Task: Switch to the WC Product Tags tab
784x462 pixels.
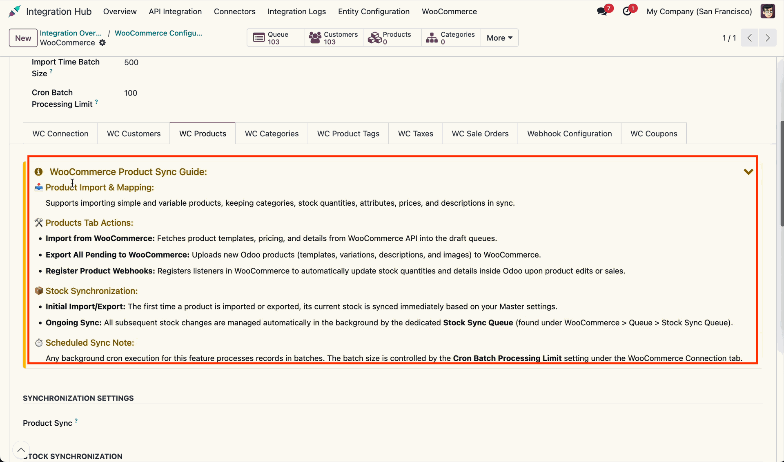Action: [348, 133]
